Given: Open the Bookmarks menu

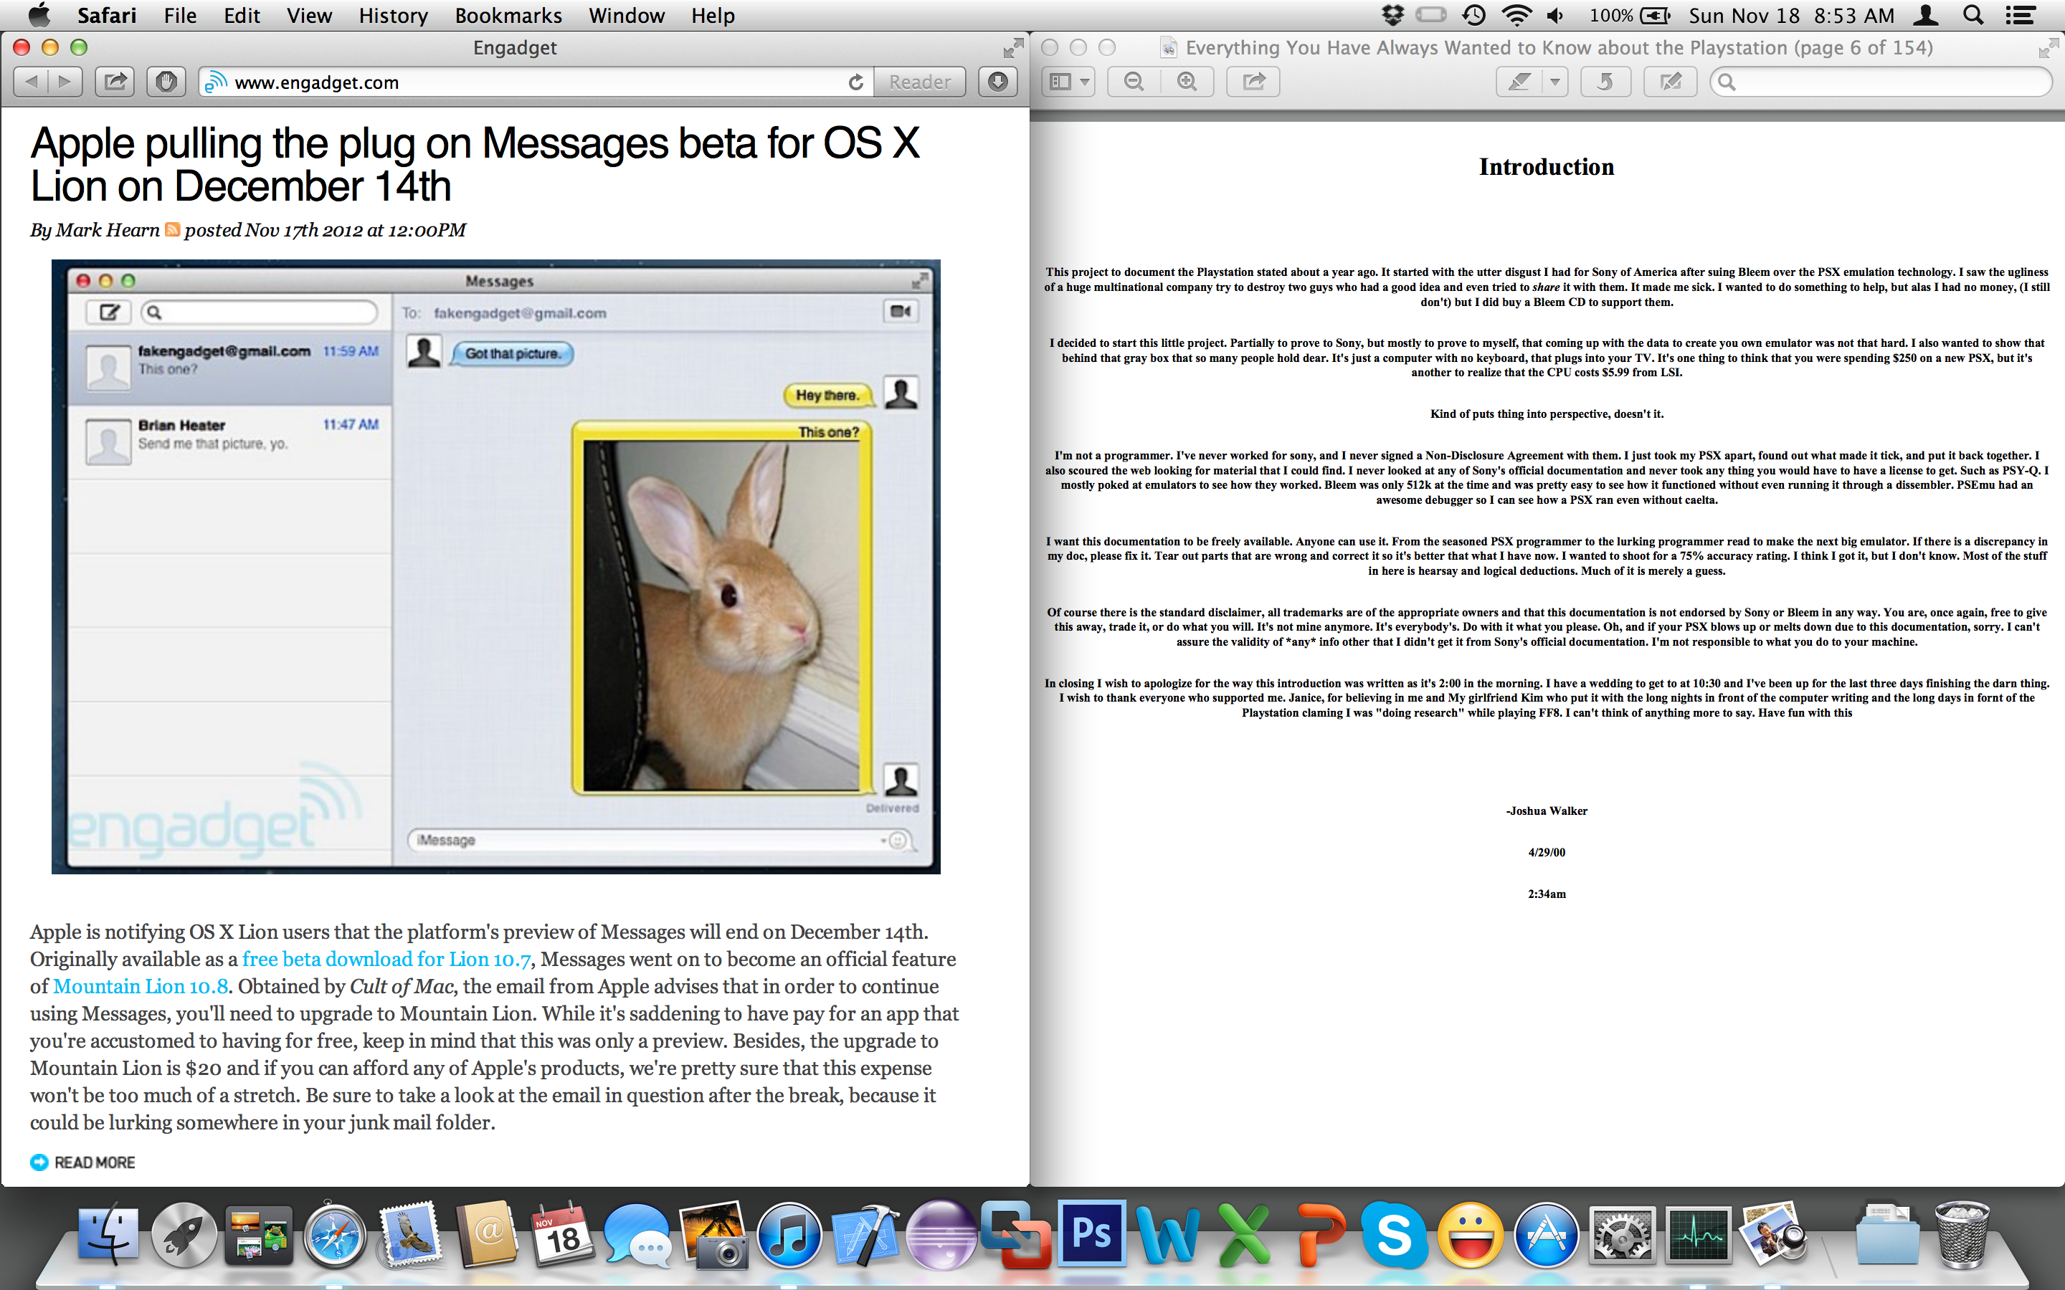Looking at the screenshot, I should (508, 15).
